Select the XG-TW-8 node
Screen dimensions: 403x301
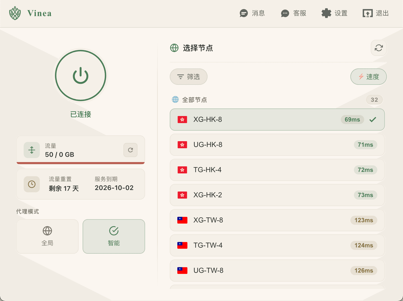[x=277, y=220]
